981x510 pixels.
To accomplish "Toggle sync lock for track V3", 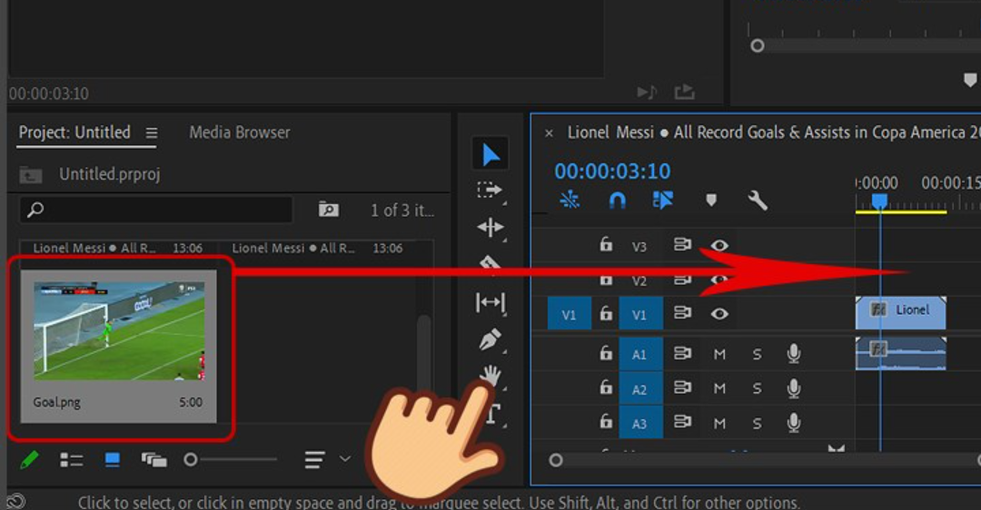I will coord(682,244).
